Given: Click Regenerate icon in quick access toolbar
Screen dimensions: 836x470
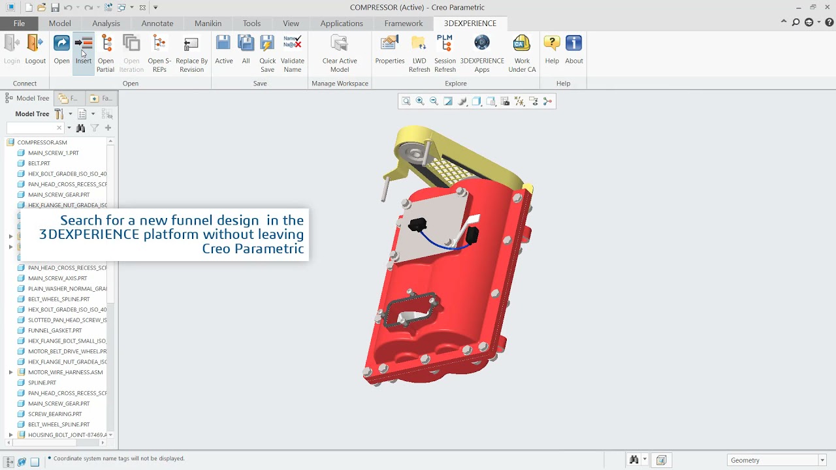Looking at the screenshot, I should coord(108,8).
